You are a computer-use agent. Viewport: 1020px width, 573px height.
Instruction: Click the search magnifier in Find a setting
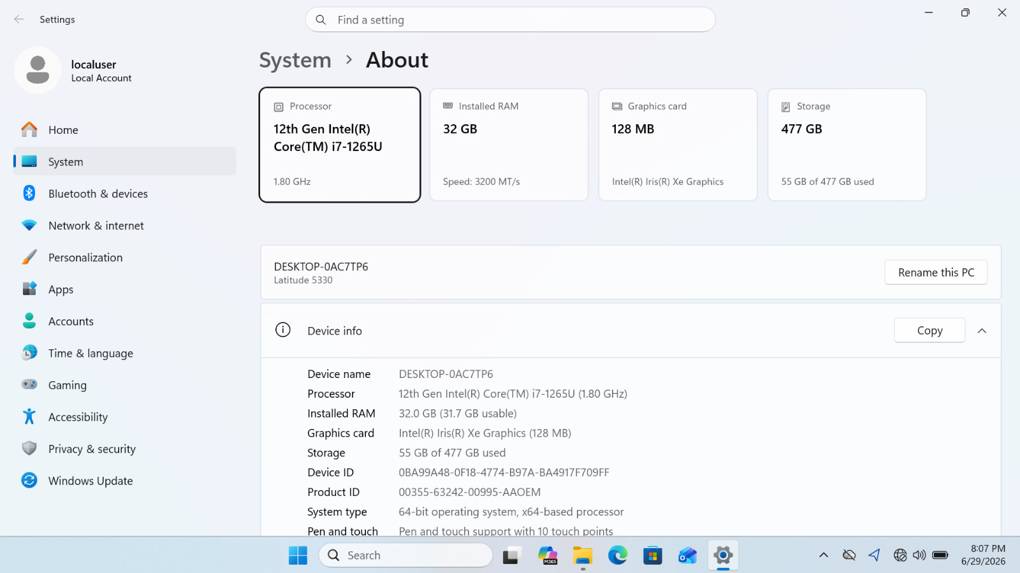click(321, 20)
